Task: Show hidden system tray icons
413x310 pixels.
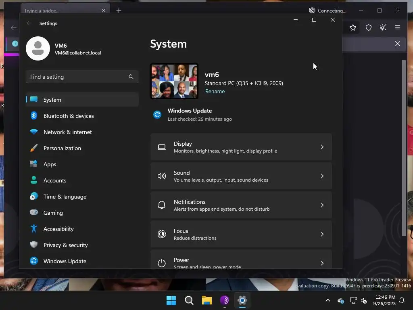Action: click(x=328, y=300)
